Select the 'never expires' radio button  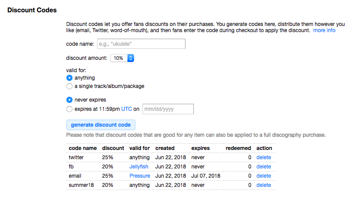tap(69, 100)
